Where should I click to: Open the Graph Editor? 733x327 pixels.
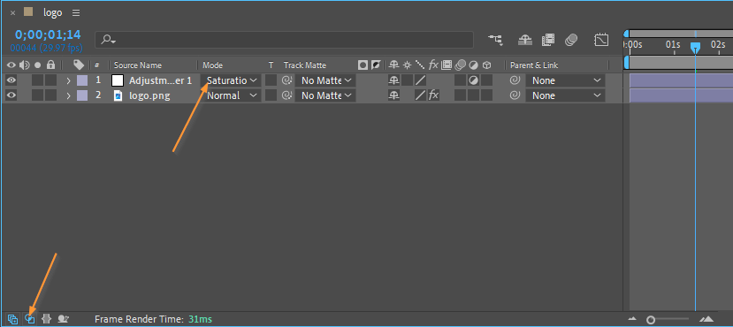coord(601,40)
